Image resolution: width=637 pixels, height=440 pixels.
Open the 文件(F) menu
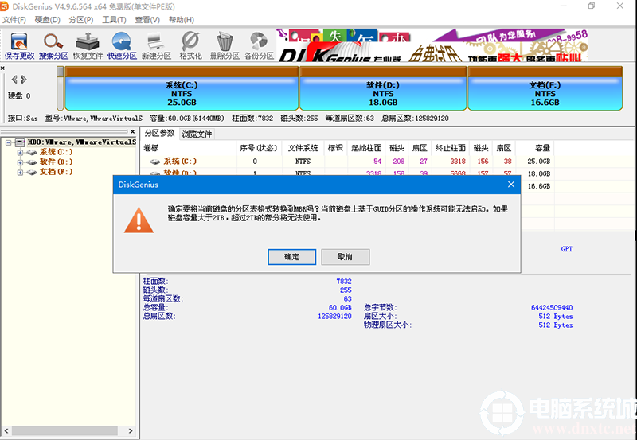tap(14, 20)
